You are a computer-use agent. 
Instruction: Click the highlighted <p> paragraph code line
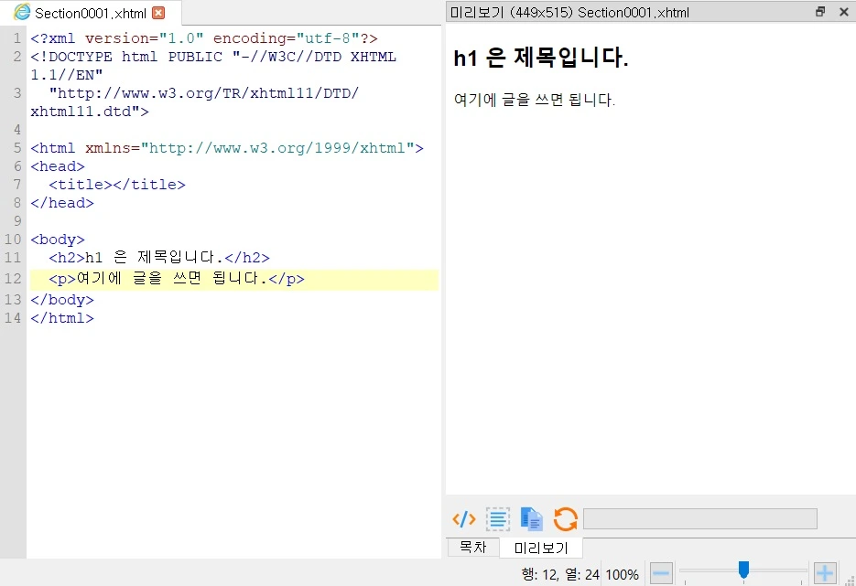[x=234, y=279]
